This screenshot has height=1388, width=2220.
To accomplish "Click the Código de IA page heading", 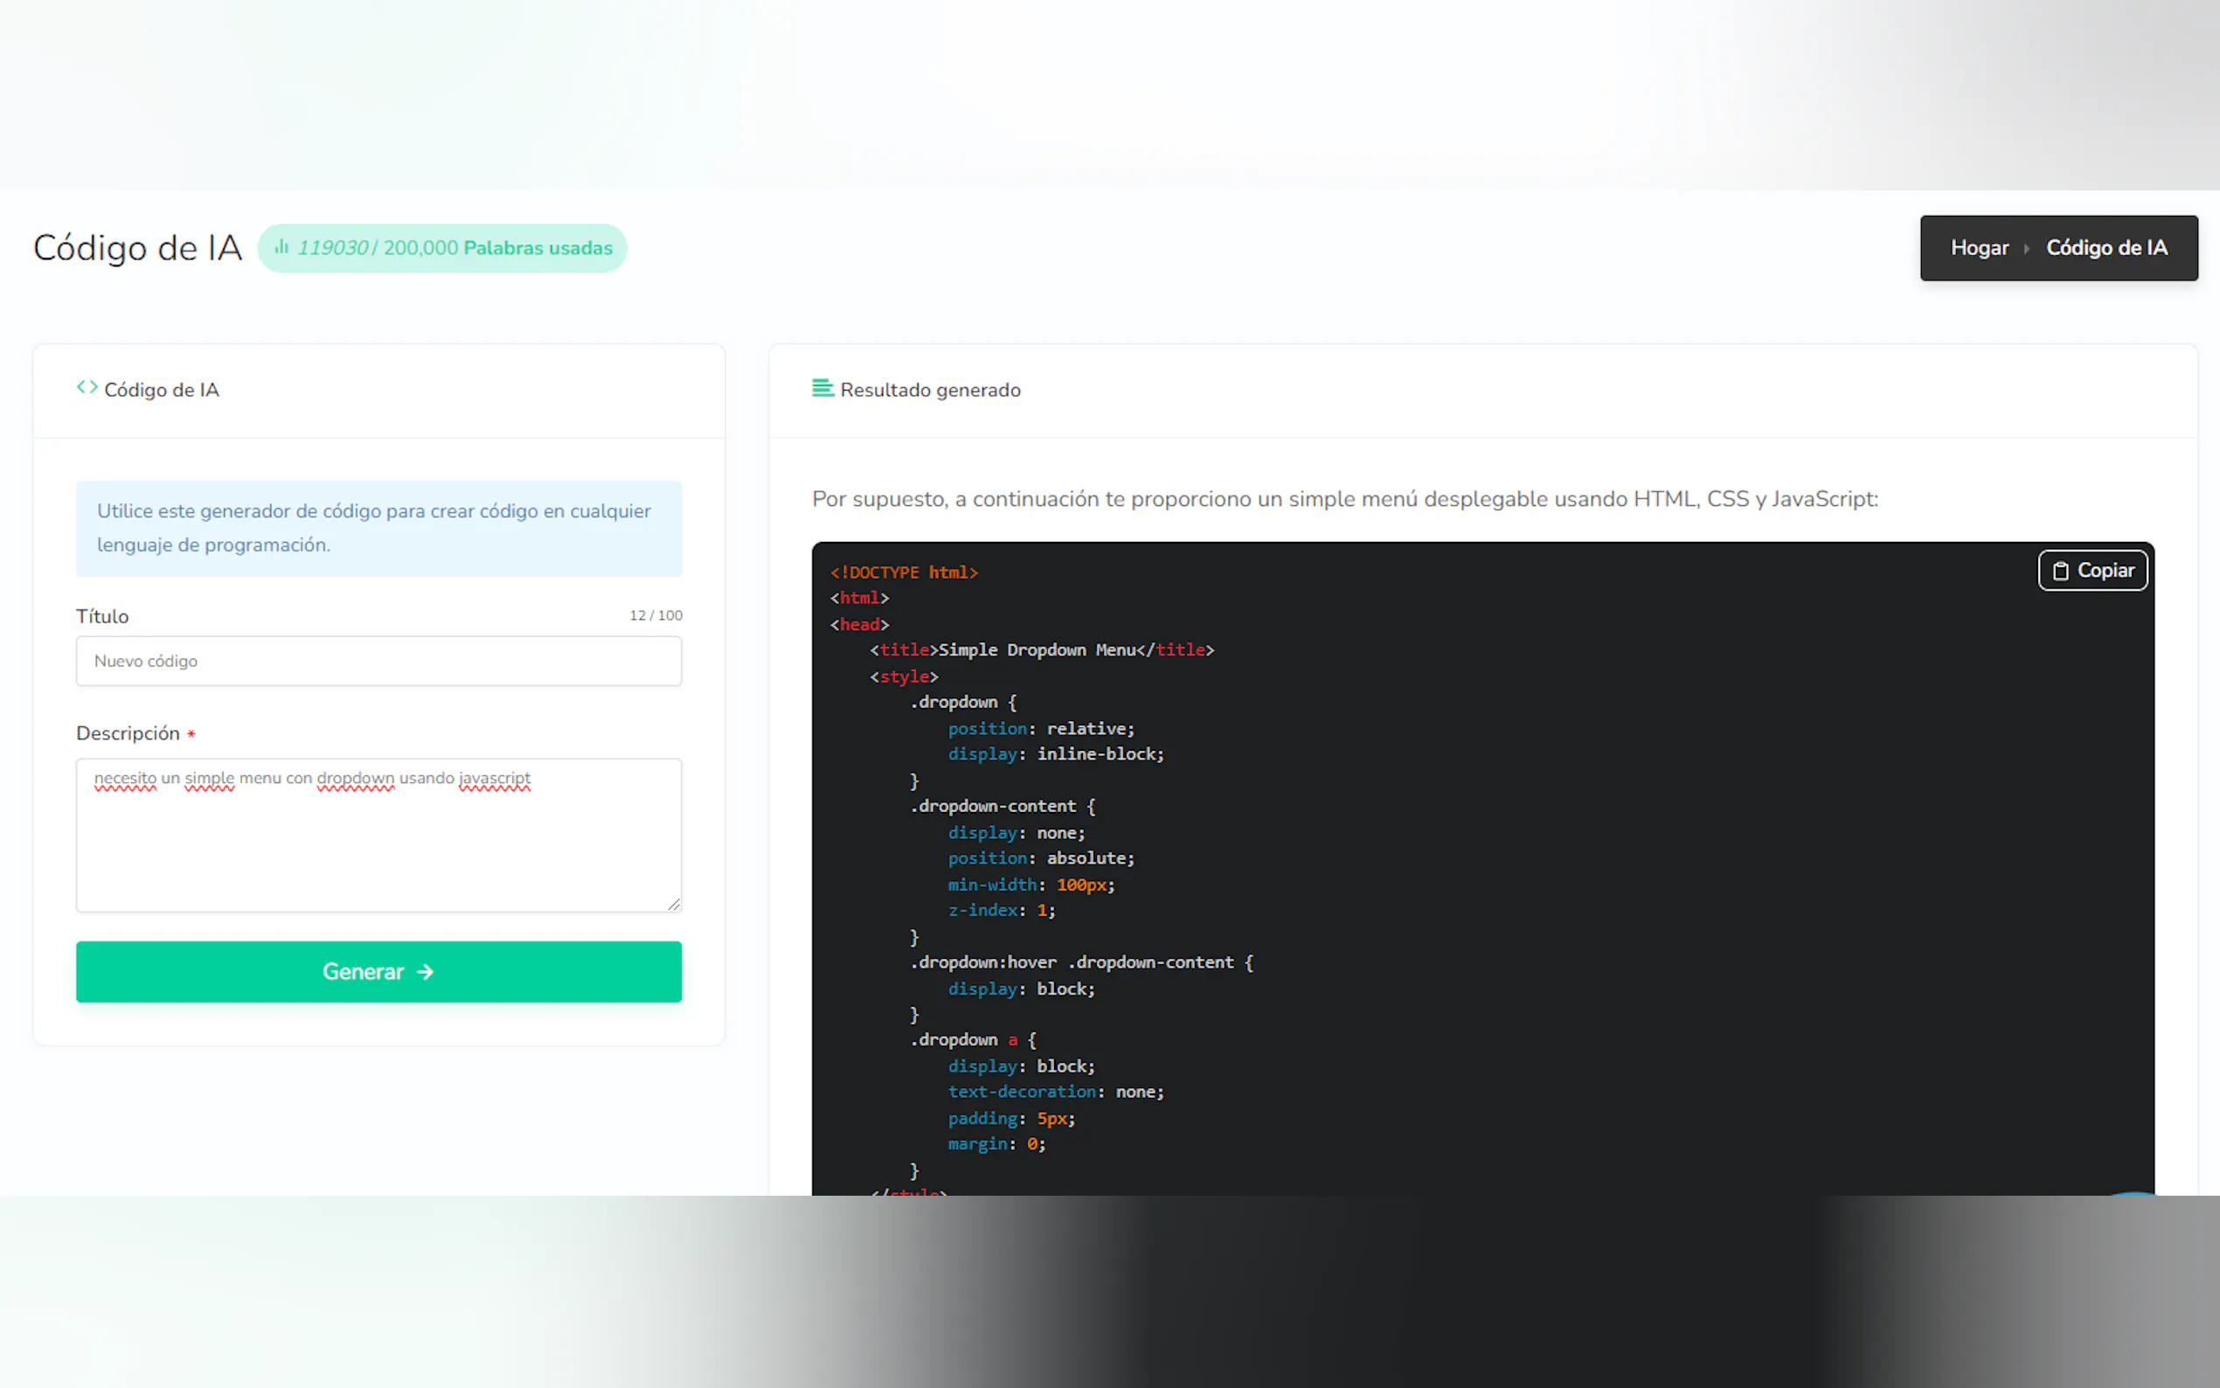I will coord(138,248).
